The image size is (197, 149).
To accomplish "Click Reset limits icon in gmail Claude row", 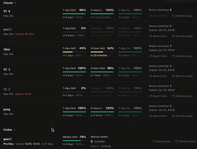I will coord(151,36).
